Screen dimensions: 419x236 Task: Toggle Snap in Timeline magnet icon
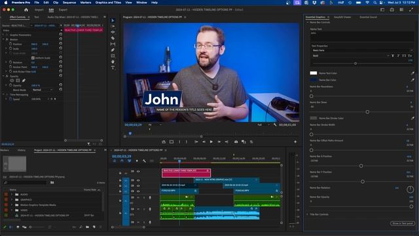[x=122, y=161]
